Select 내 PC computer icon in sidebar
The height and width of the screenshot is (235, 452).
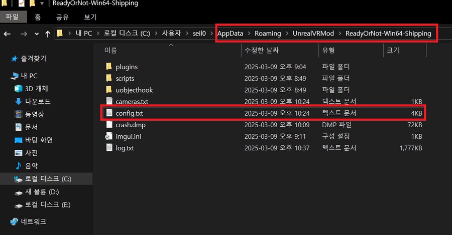point(15,76)
